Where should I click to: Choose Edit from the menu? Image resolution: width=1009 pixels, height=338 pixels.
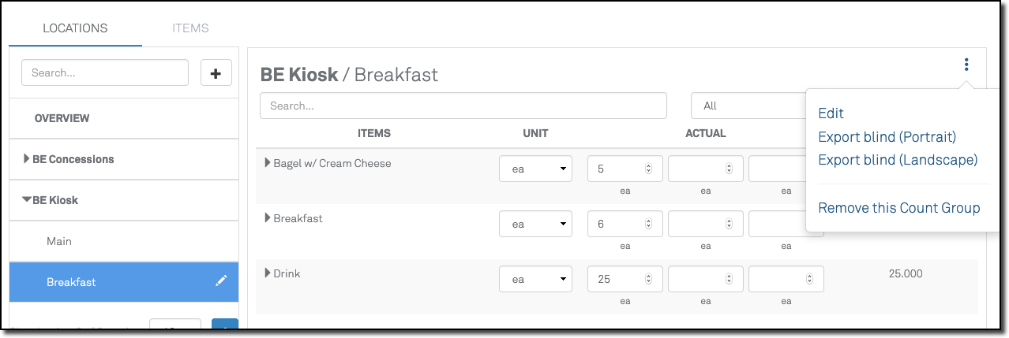coord(831,113)
